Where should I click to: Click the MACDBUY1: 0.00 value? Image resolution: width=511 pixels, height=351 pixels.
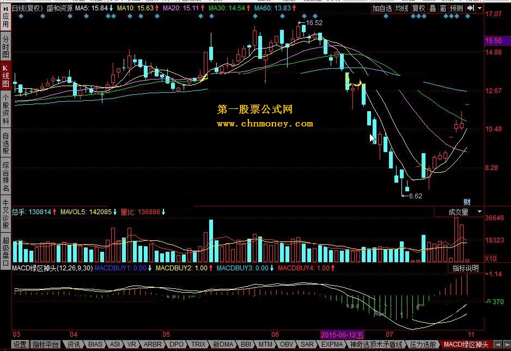click(120, 268)
